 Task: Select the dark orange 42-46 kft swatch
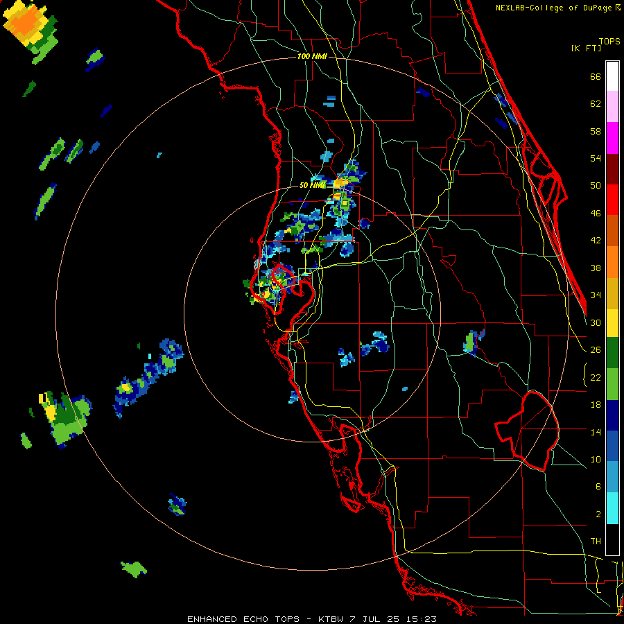[x=612, y=230]
